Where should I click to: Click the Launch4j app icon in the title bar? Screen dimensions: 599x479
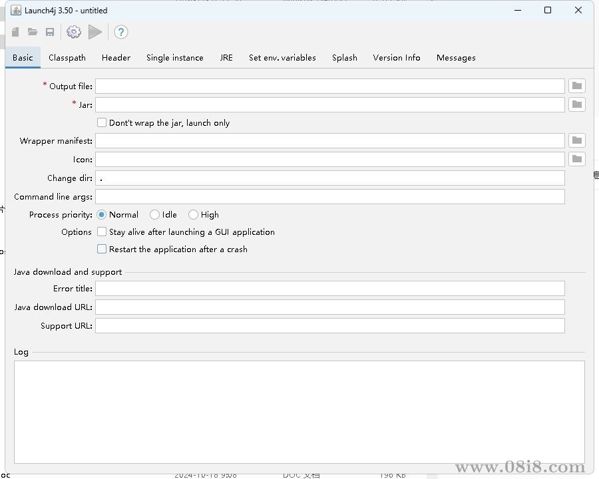[16, 11]
